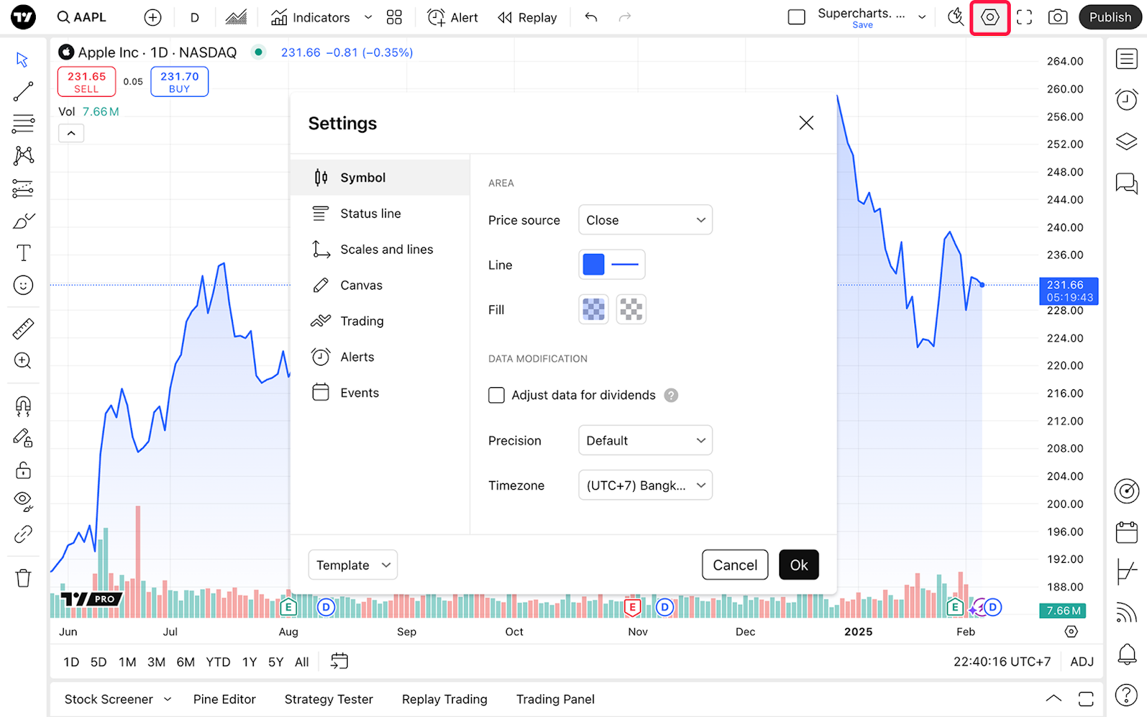Click the compare or add symbol plus
The width and height of the screenshot is (1147, 717).
pos(153,17)
